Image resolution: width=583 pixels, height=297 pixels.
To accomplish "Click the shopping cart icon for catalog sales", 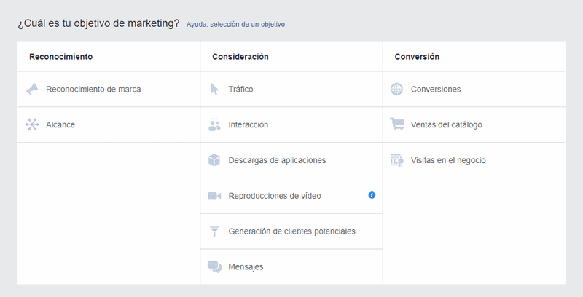I will (396, 124).
